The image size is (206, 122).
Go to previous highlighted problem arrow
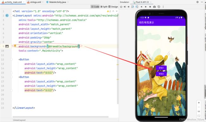click(x=113, y=11)
